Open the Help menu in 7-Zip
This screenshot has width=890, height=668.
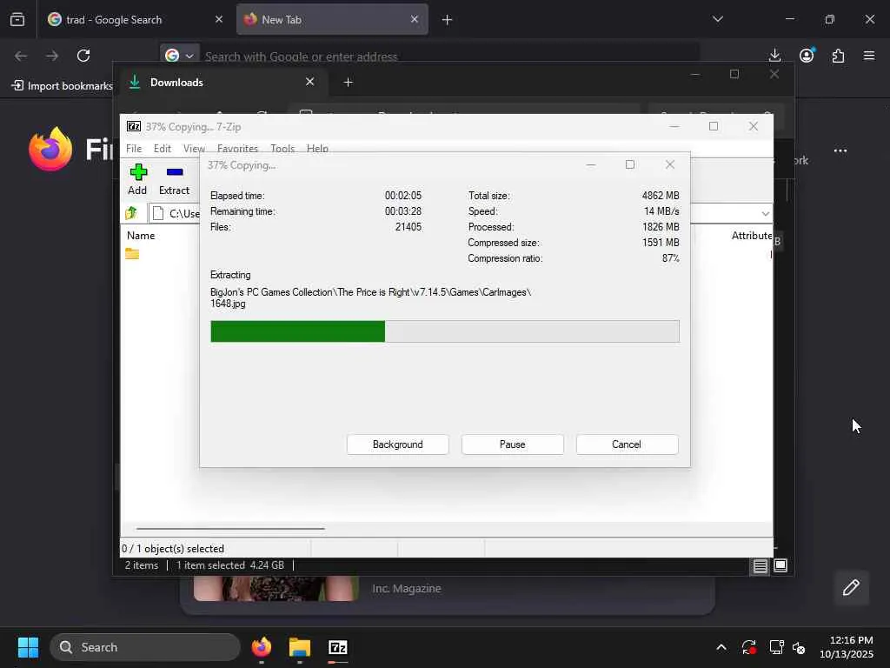(x=317, y=148)
